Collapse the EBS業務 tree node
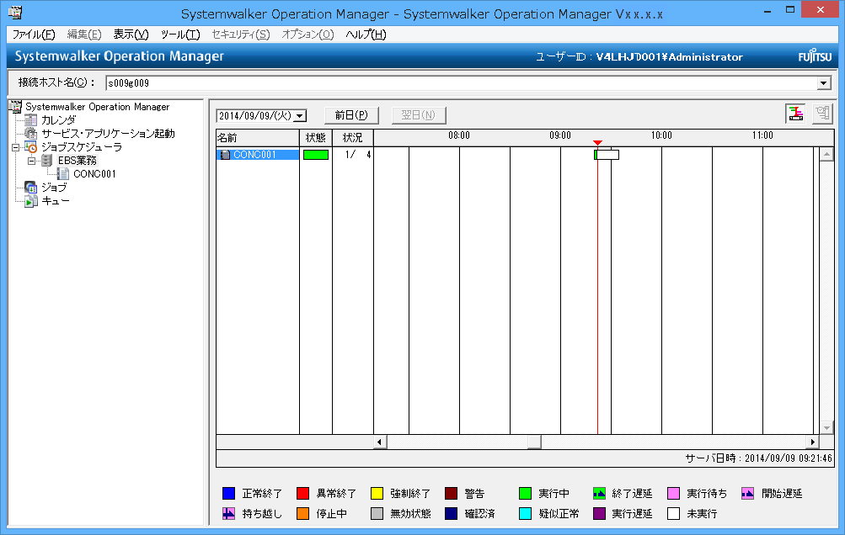This screenshot has height=535, width=845. click(31, 161)
